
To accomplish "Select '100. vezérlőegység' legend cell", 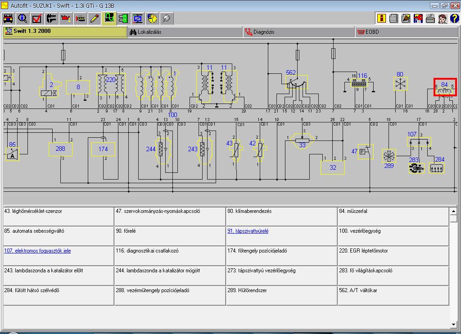I will [x=393, y=236].
